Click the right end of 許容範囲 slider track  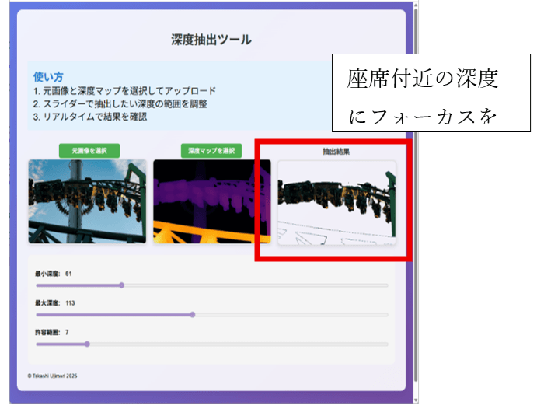tap(385, 344)
